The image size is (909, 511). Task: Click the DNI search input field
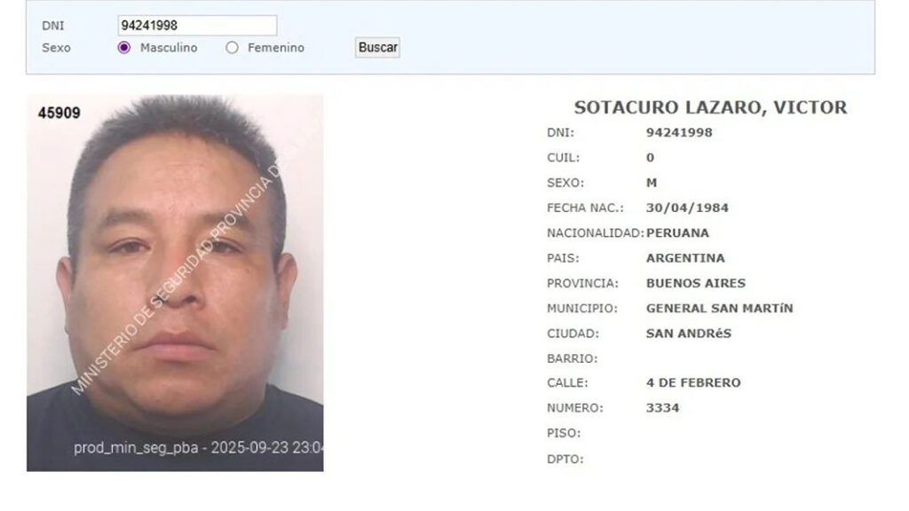coord(197,26)
